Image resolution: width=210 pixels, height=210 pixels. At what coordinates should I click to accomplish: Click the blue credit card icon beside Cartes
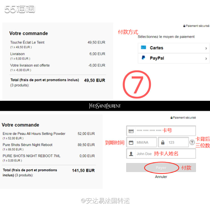click(143, 47)
